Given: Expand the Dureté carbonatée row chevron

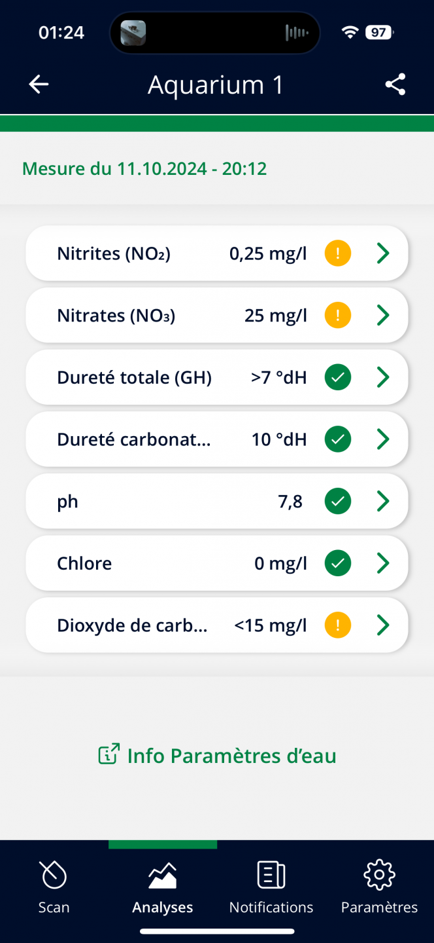Looking at the screenshot, I should click(x=383, y=439).
